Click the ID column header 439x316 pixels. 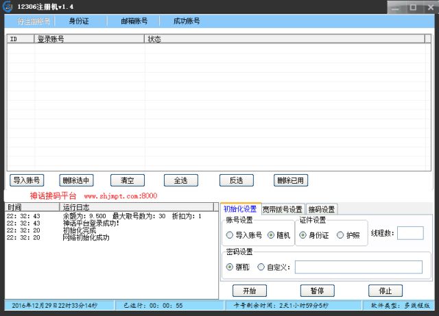pos(21,39)
